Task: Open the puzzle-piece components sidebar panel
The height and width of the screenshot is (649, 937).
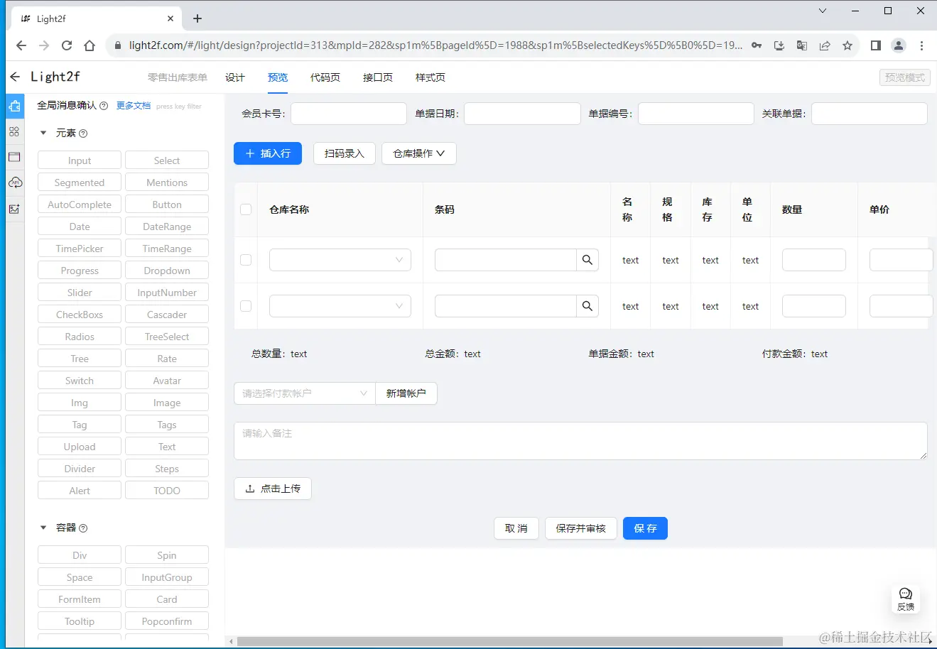Action: [14, 107]
